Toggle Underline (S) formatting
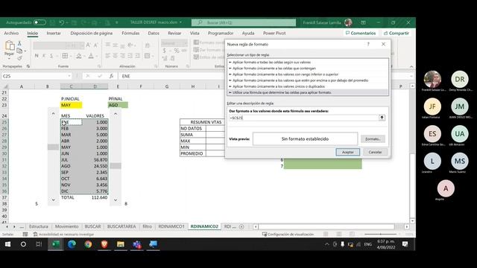The image size is (477, 268). point(51,56)
